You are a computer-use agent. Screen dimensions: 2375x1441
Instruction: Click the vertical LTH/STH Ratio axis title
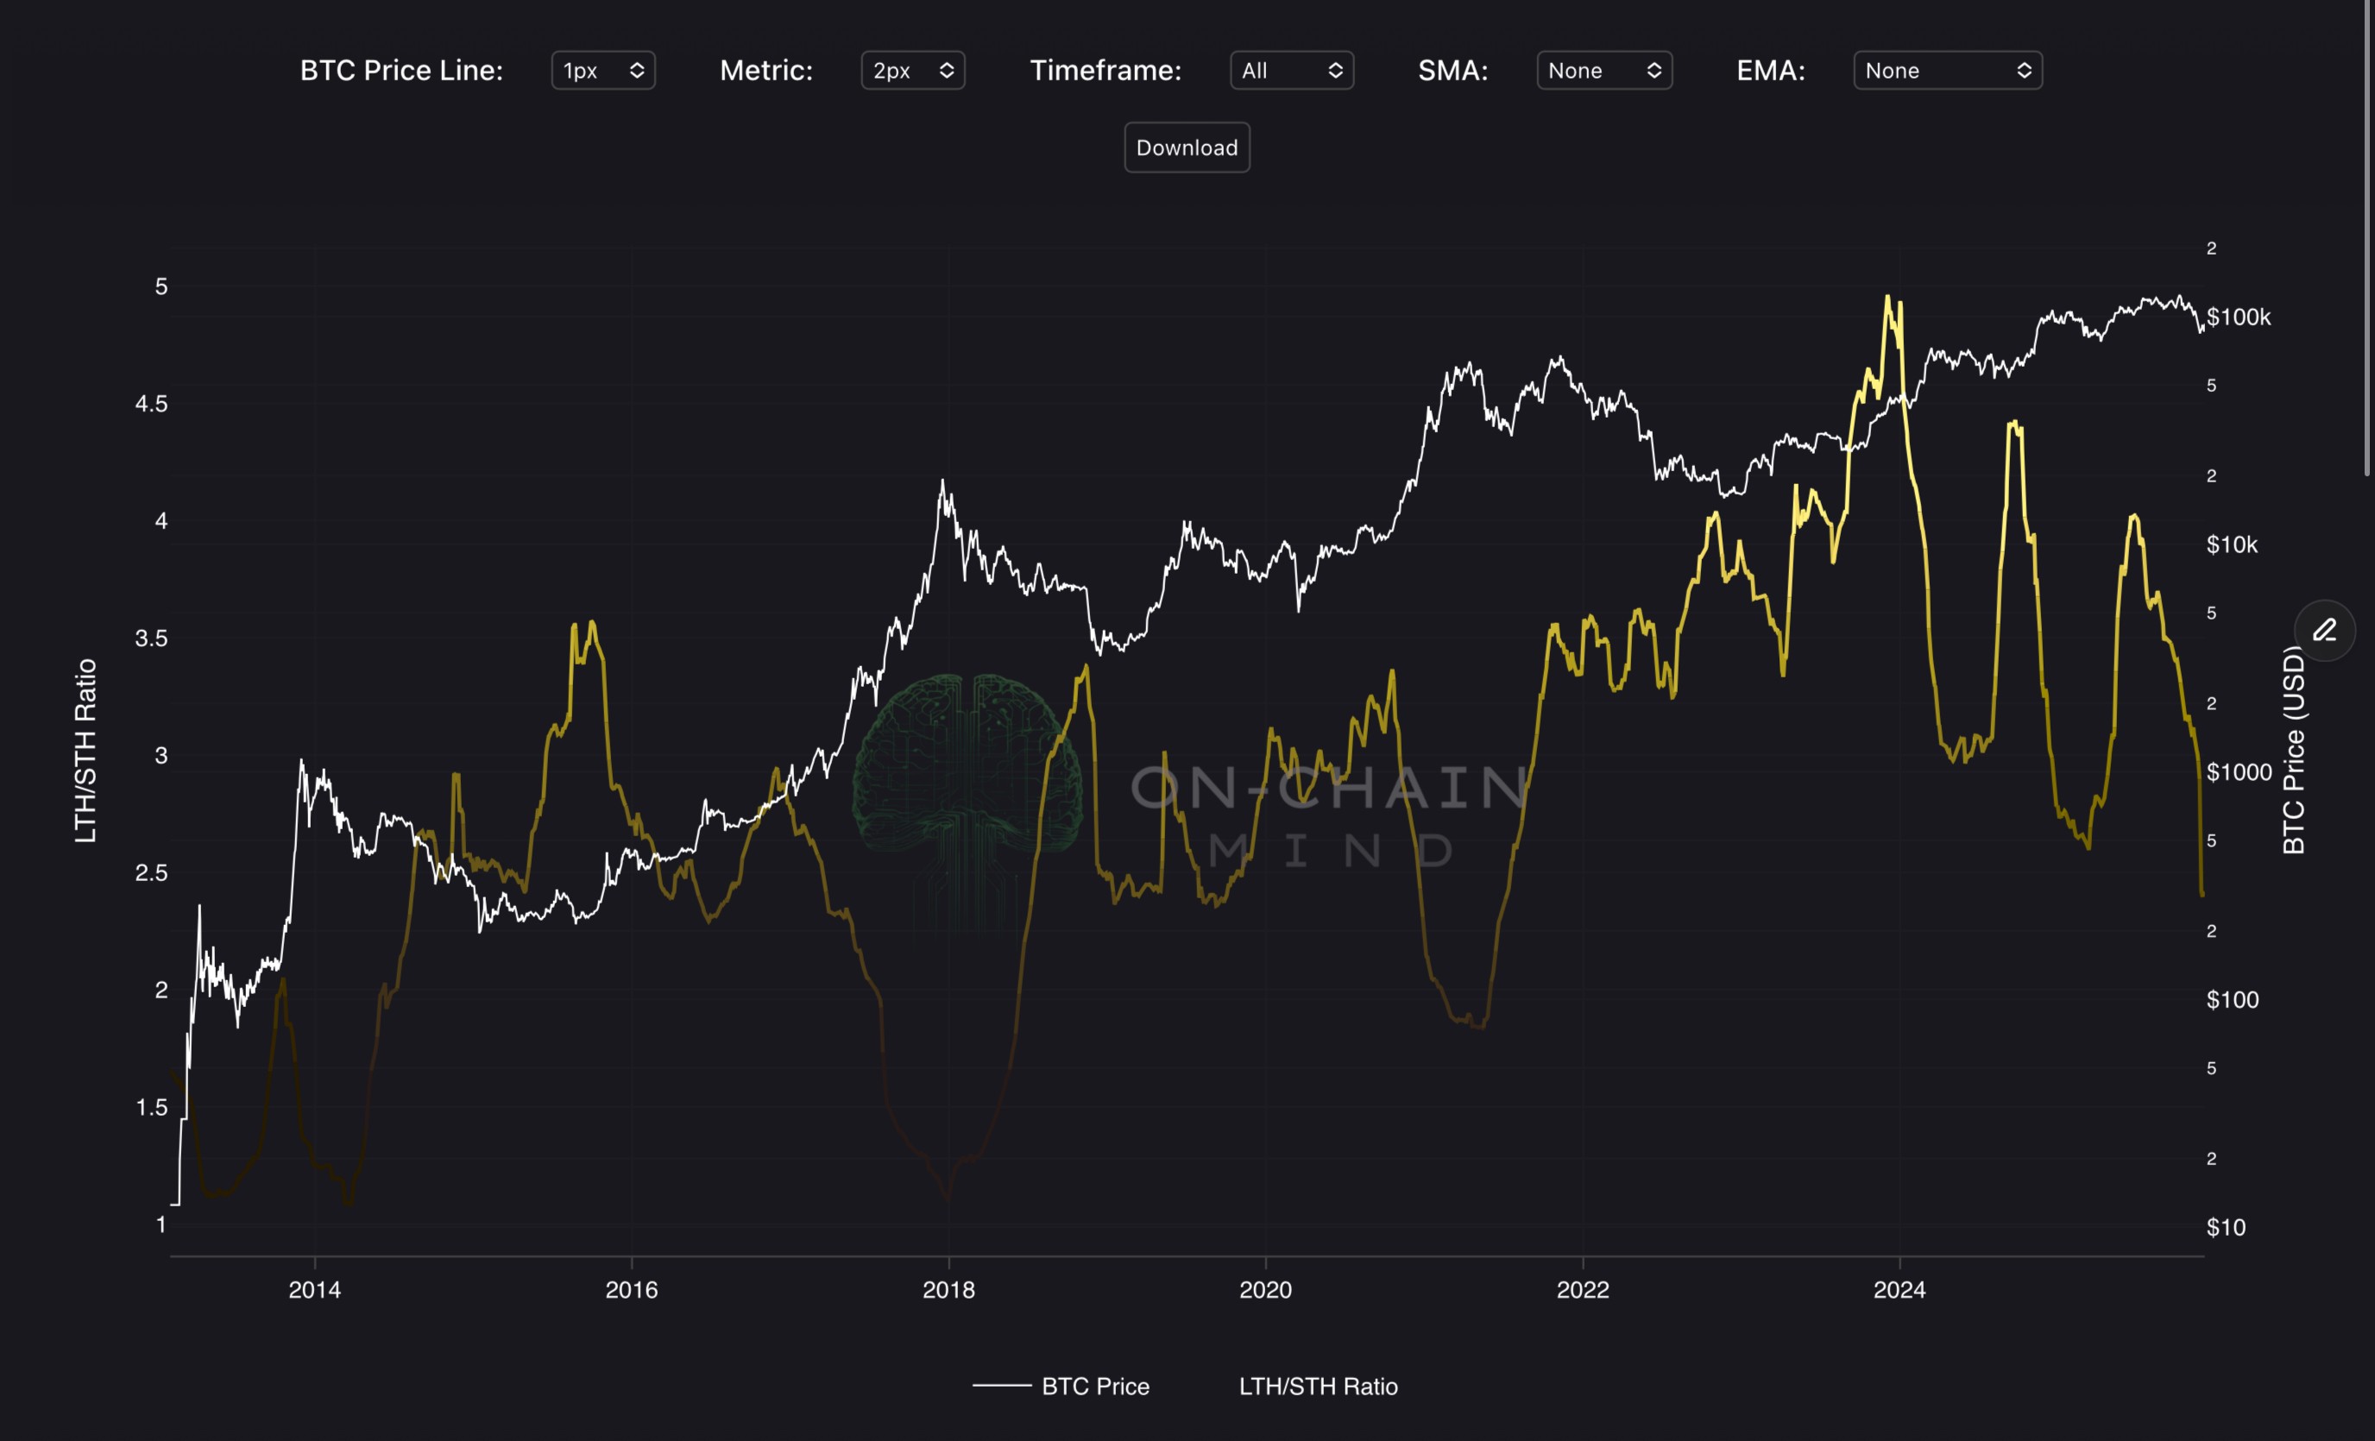coord(85,750)
